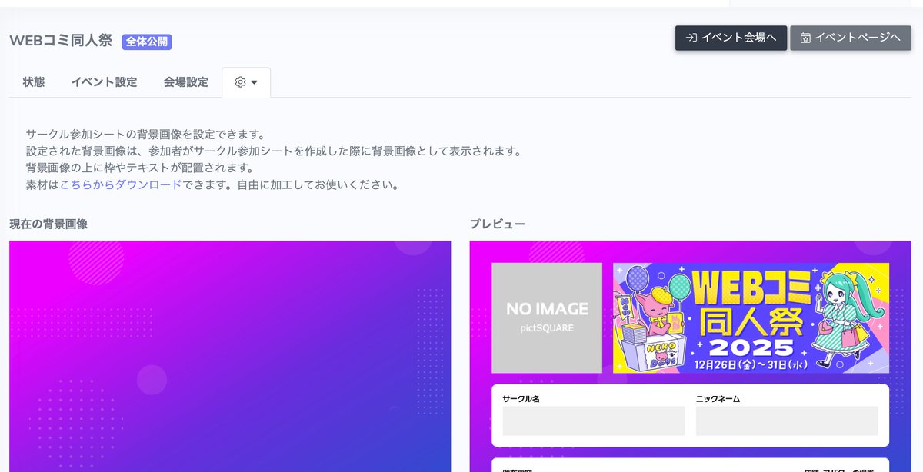The image size is (923, 472).
Task: Click the current background image thumbnail
Action: pyautogui.click(x=230, y=356)
